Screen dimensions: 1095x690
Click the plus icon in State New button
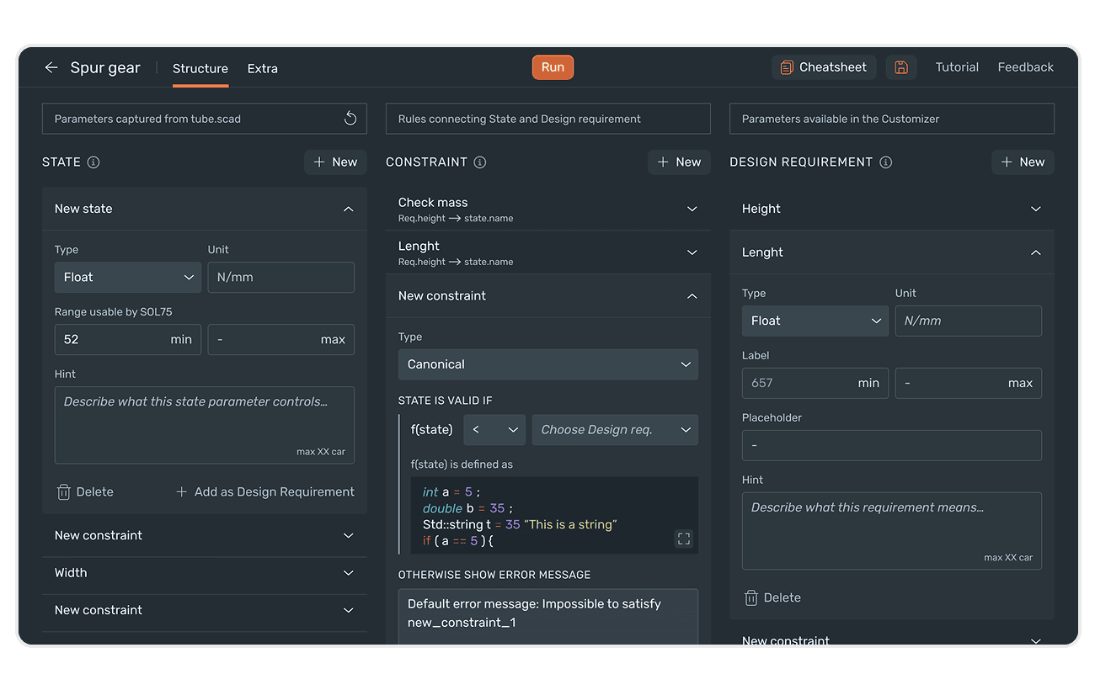coord(319,162)
